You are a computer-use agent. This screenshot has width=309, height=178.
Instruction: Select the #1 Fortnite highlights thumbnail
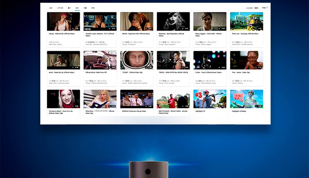pyautogui.click(x=246, y=99)
